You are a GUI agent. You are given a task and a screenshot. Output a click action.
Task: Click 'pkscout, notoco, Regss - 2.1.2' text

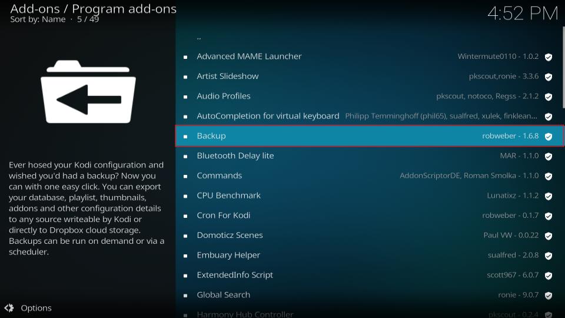(x=487, y=96)
